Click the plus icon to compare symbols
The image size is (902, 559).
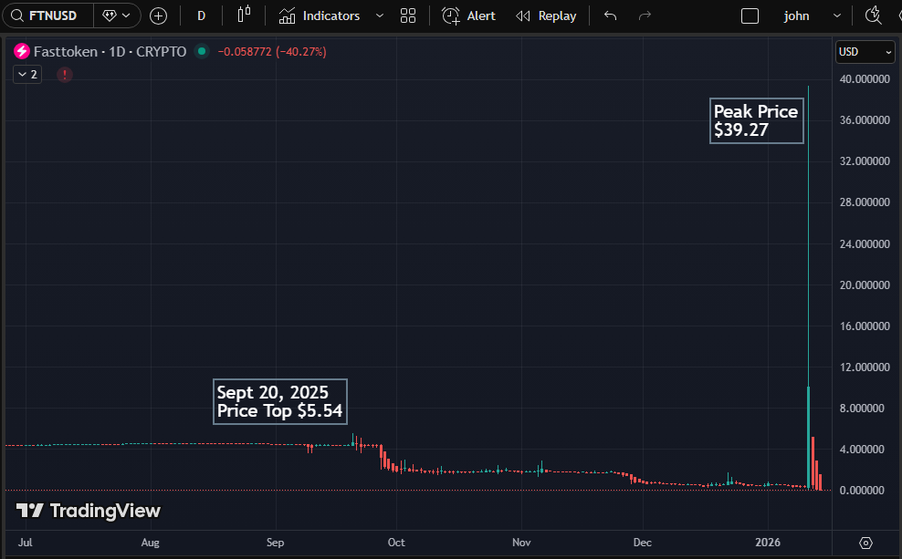[x=158, y=15]
